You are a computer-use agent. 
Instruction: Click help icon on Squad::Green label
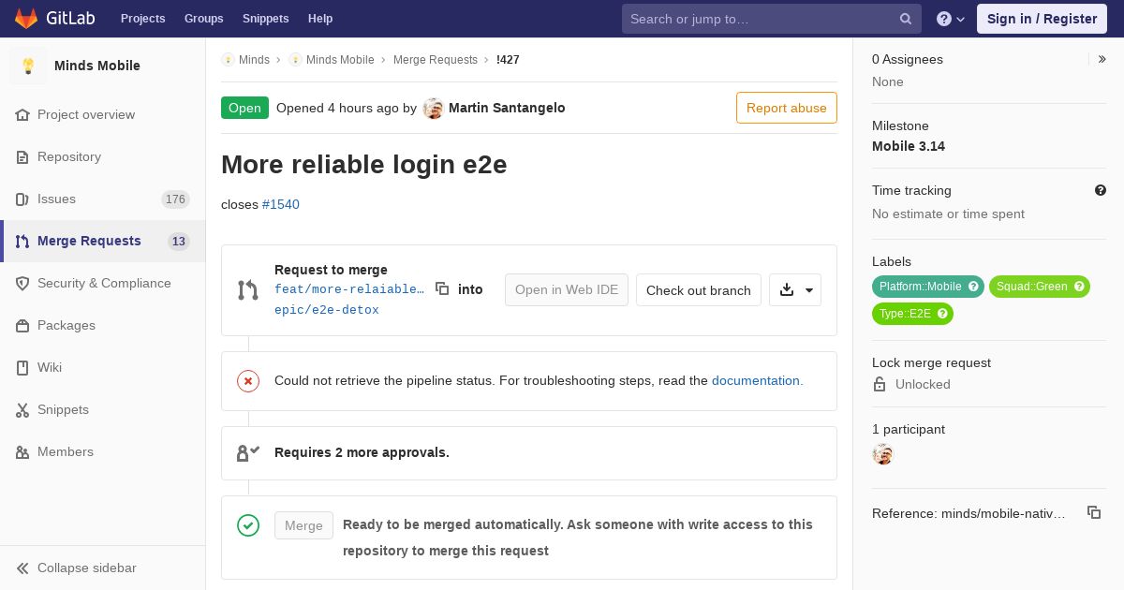[x=1079, y=287]
